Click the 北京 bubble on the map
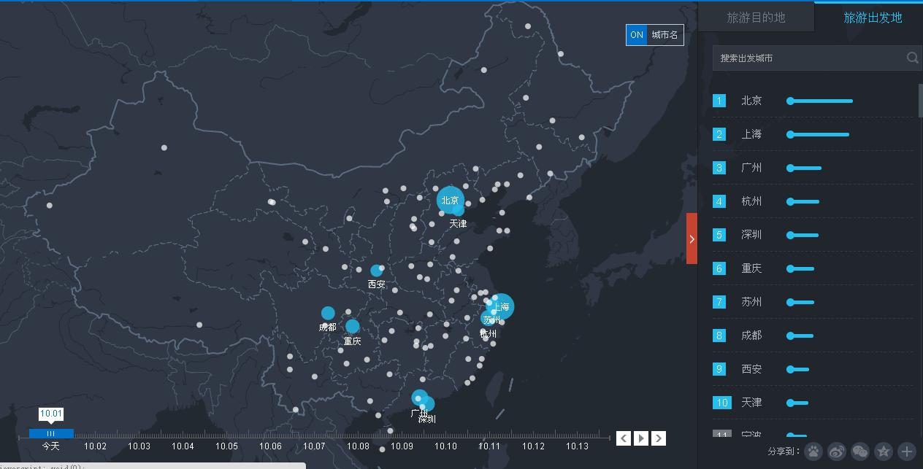The image size is (923, 469). [450, 200]
